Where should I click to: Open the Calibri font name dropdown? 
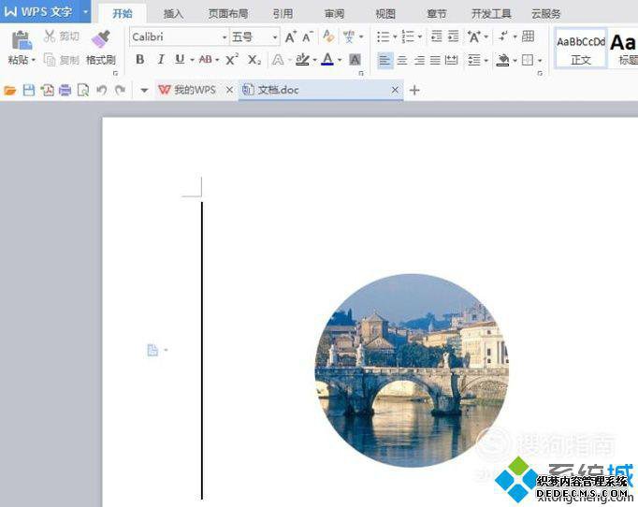click(x=225, y=37)
